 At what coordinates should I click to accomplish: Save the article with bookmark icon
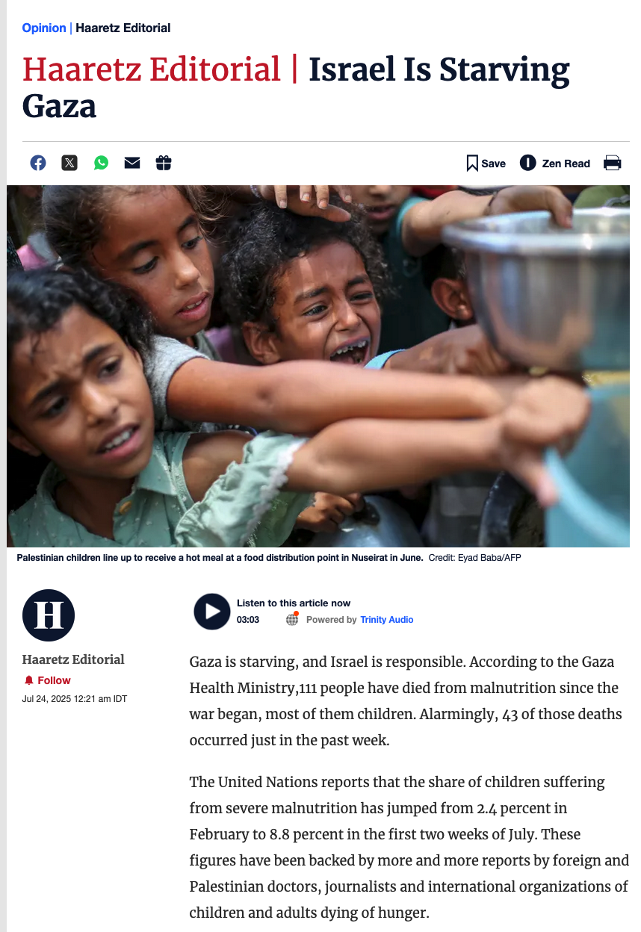(486, 164)
